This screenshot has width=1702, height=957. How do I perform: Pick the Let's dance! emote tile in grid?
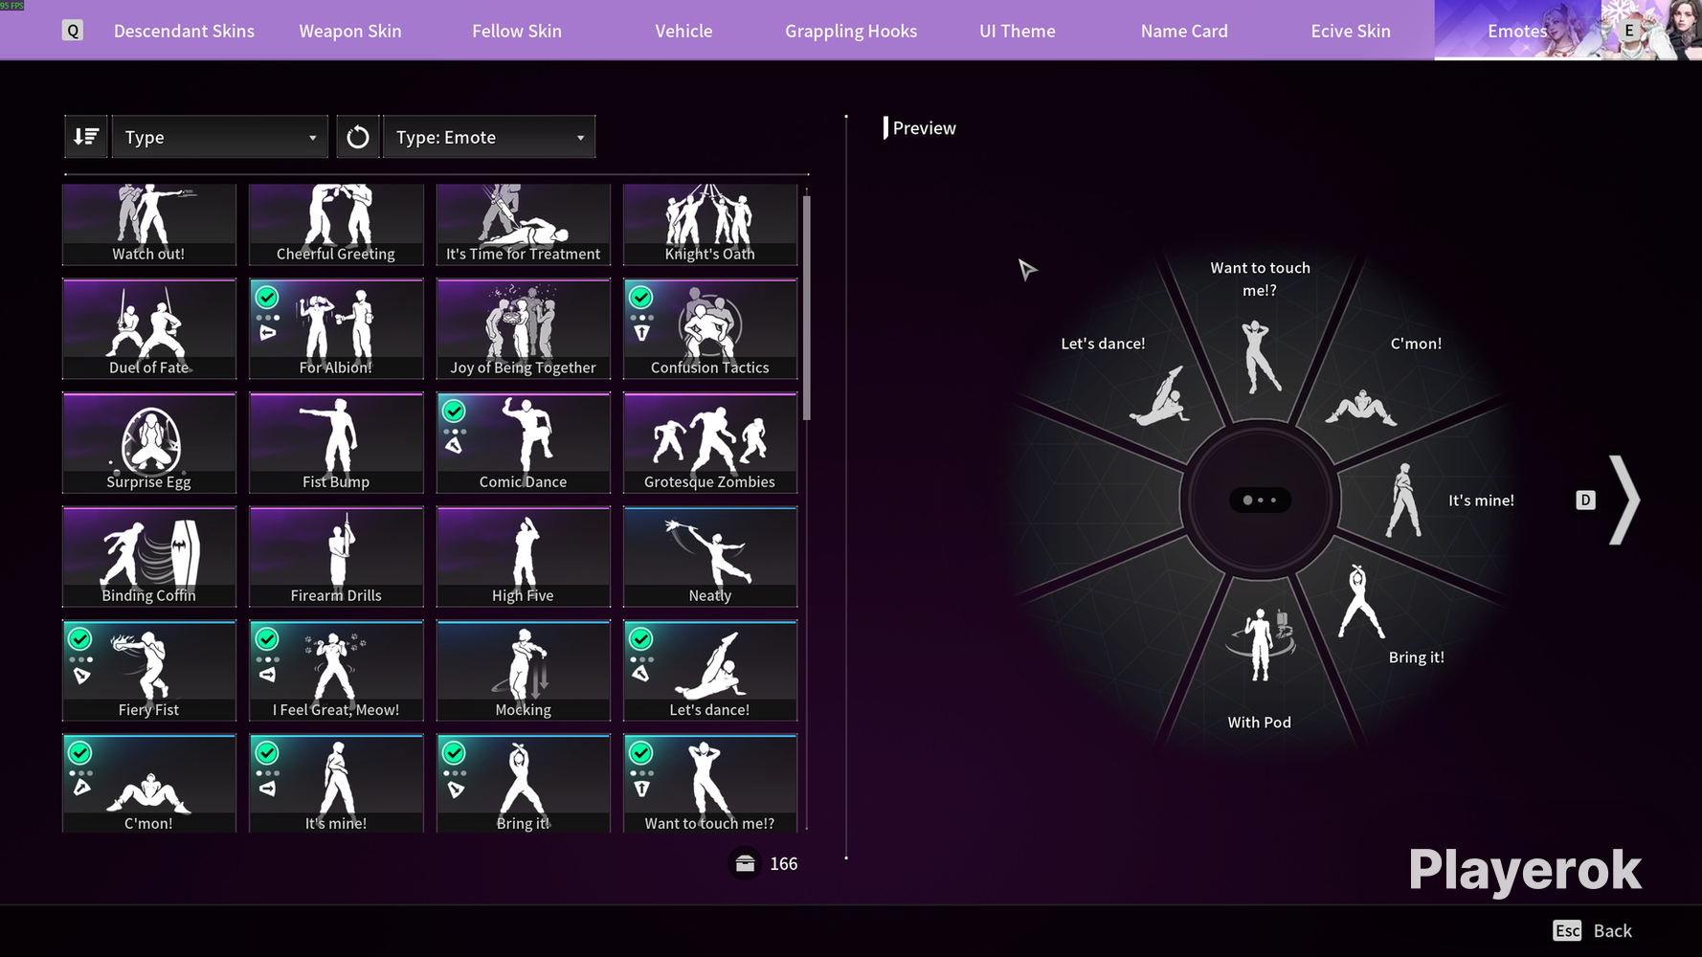tap(710, 671)
